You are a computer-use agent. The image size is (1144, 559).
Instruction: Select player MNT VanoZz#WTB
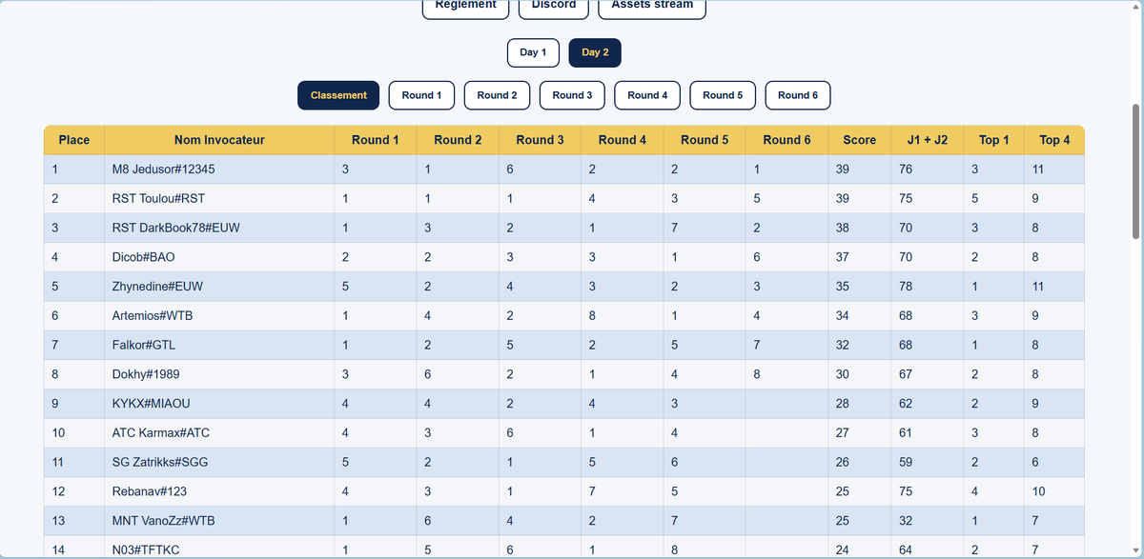[x=164, y=521]
